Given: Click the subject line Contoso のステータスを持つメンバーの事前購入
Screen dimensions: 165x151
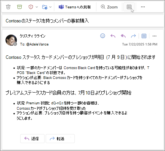Looking at the screenshot, I should coord(47,21).
